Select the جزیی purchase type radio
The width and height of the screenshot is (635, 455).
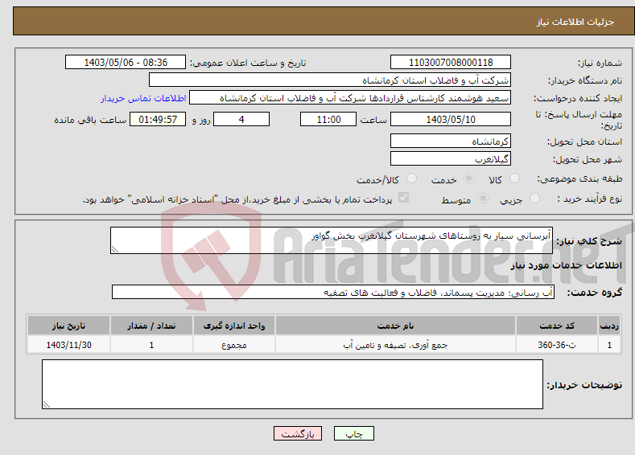click(534, 199)
